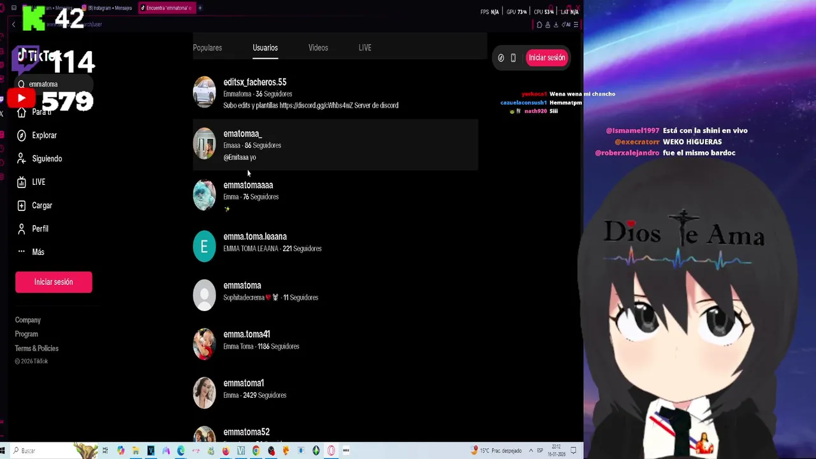Screen dimensions: 816x459
Task: Open the notifications icon in the tray
Action: [573, 451]
